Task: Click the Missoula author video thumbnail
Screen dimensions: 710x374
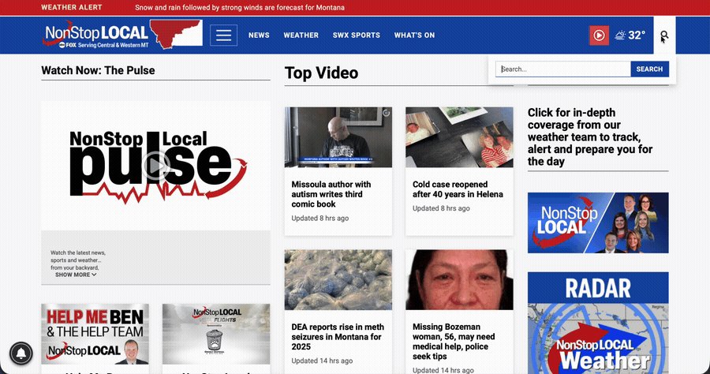Action: point(338,137)
